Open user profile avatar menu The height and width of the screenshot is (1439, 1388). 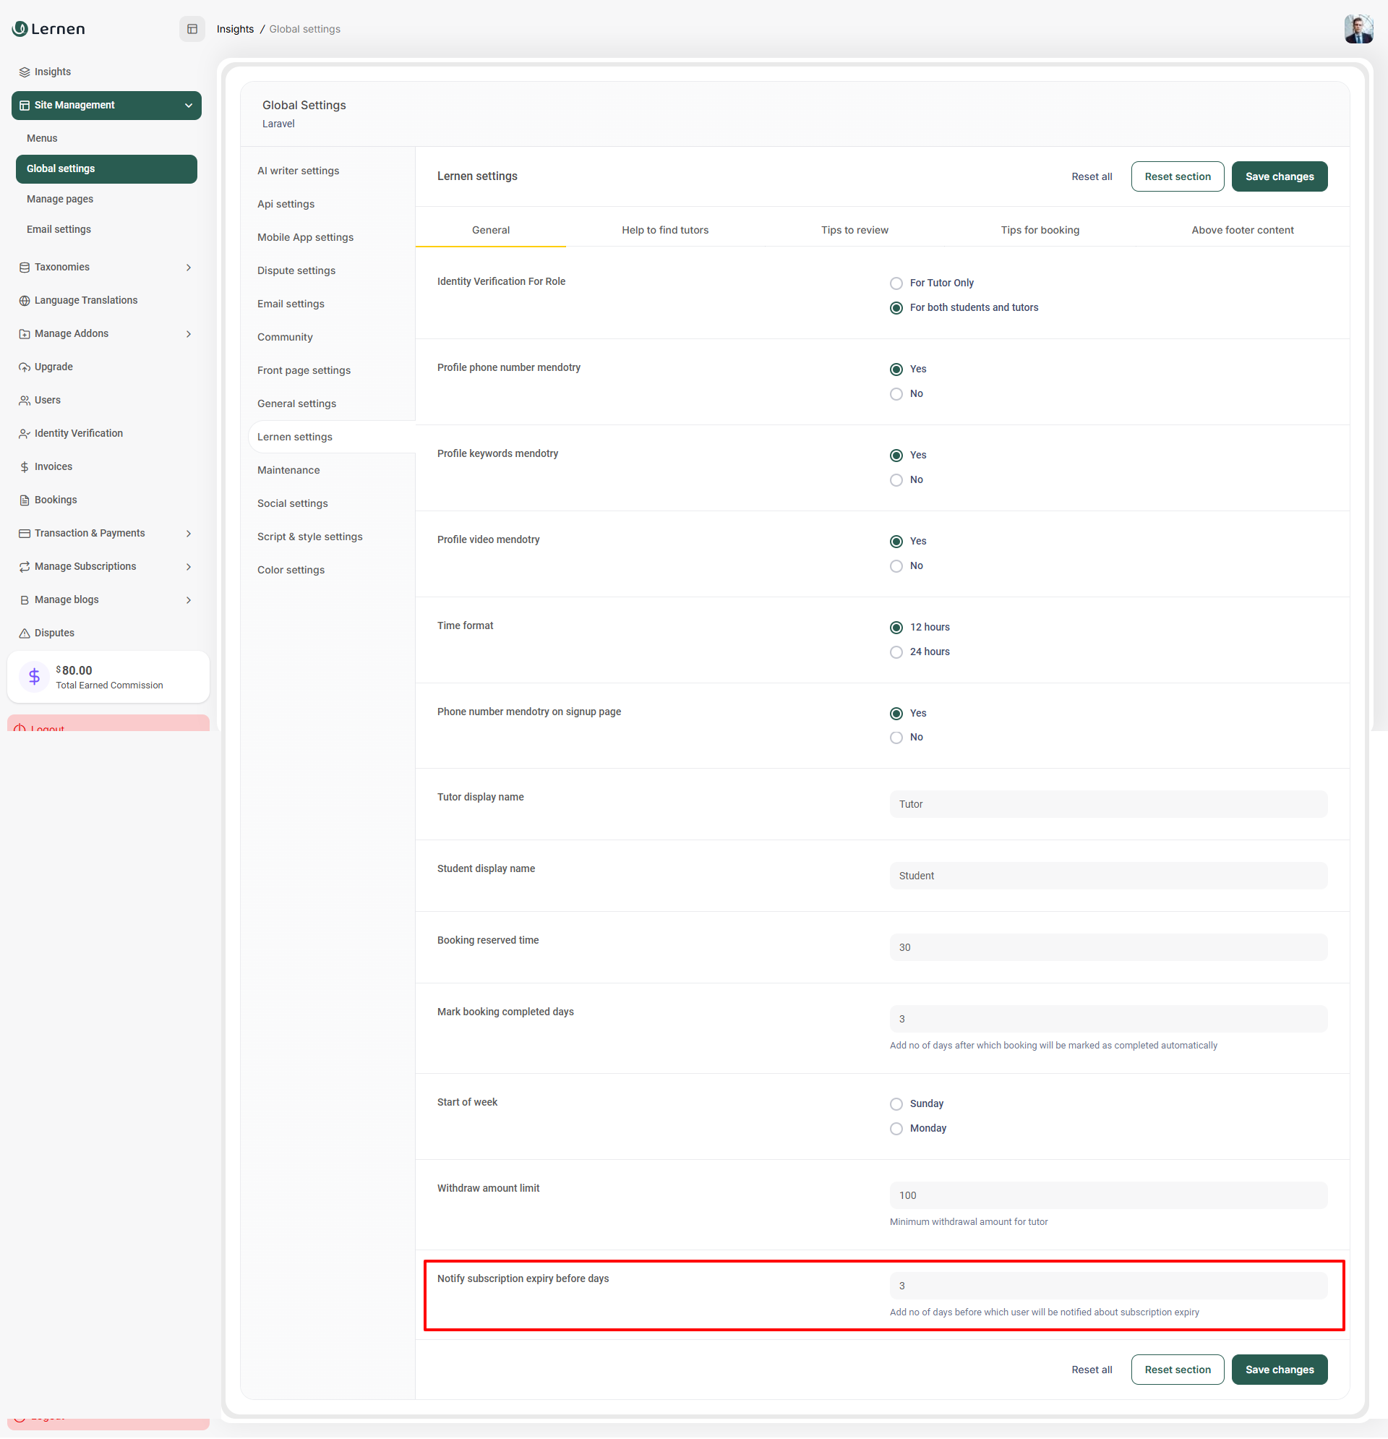[1358, 29]
